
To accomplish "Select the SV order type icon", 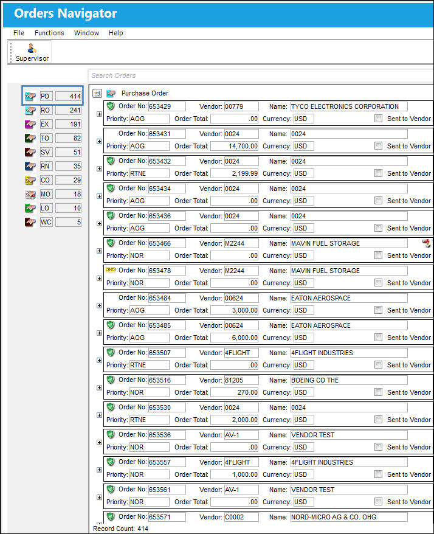I will point(30,152).
